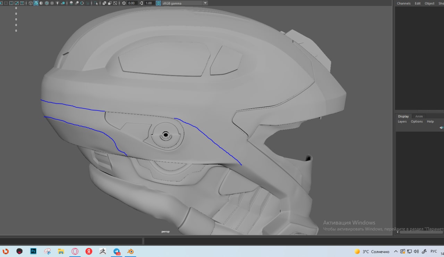The height and width of the screenshot is (257, 444).
Task: Edit the gamma value 1.00
Action: pos(150,3)
